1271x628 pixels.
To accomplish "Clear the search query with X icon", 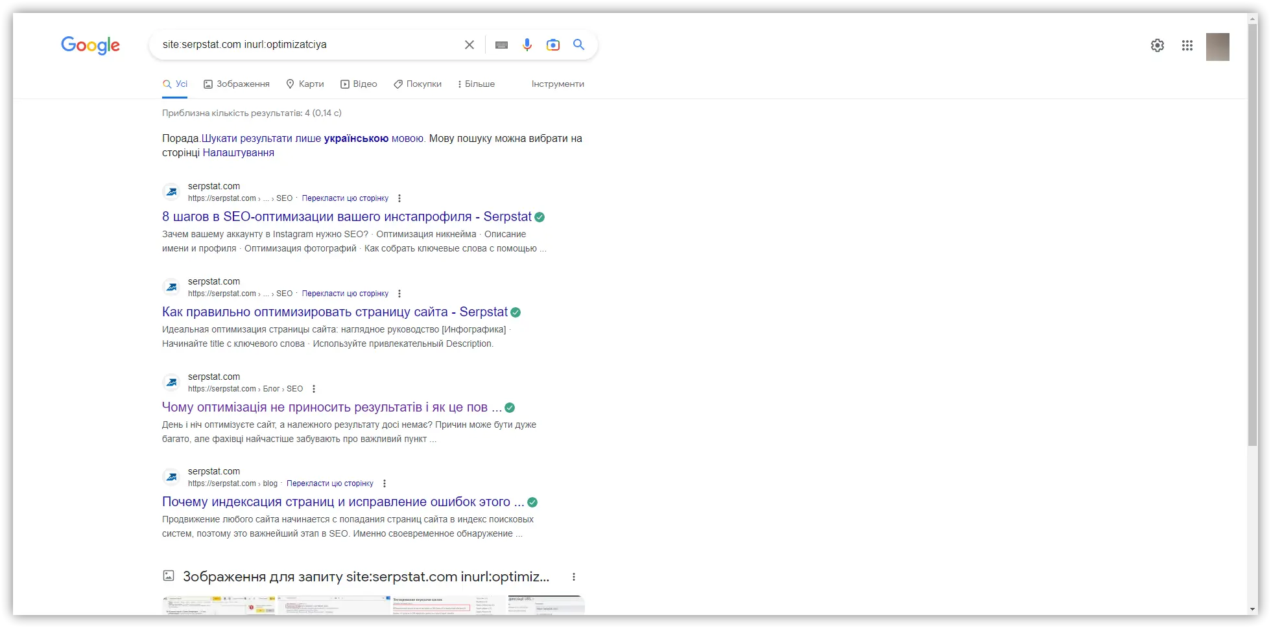I will tap(469, 45).
